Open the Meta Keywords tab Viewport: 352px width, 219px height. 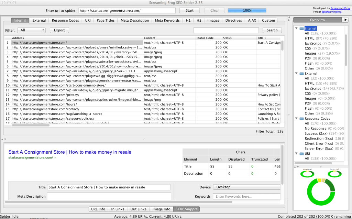click(x=167, y=20)
